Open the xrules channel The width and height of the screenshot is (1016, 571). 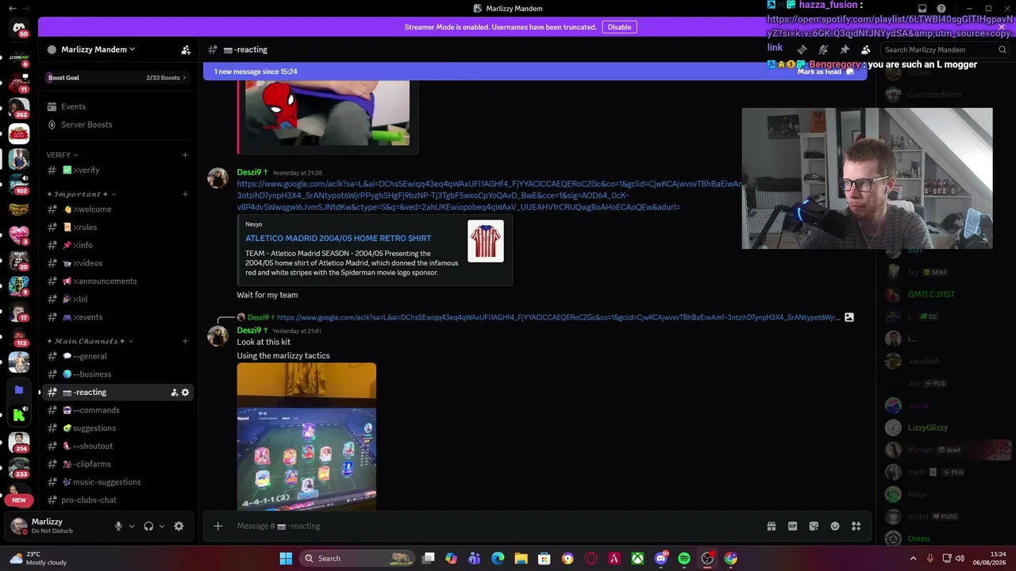pos(117,227)
